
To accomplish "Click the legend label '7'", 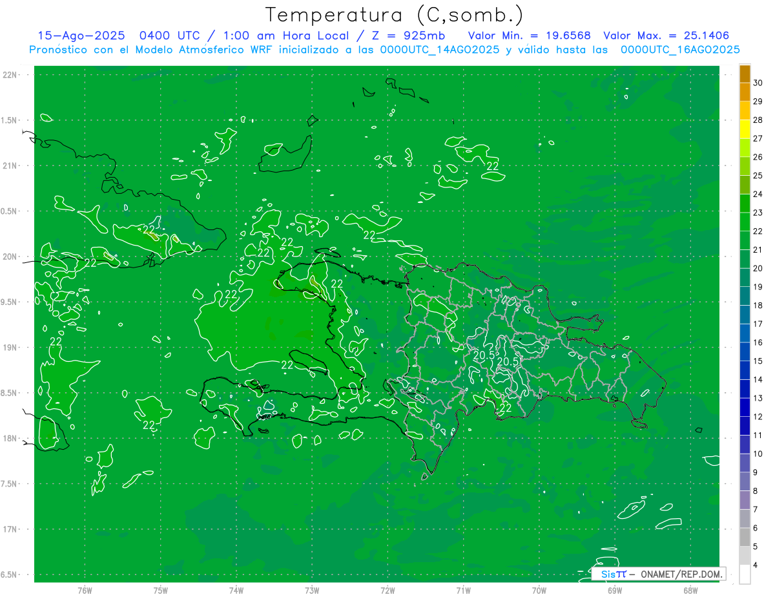I will click(756, 509).
